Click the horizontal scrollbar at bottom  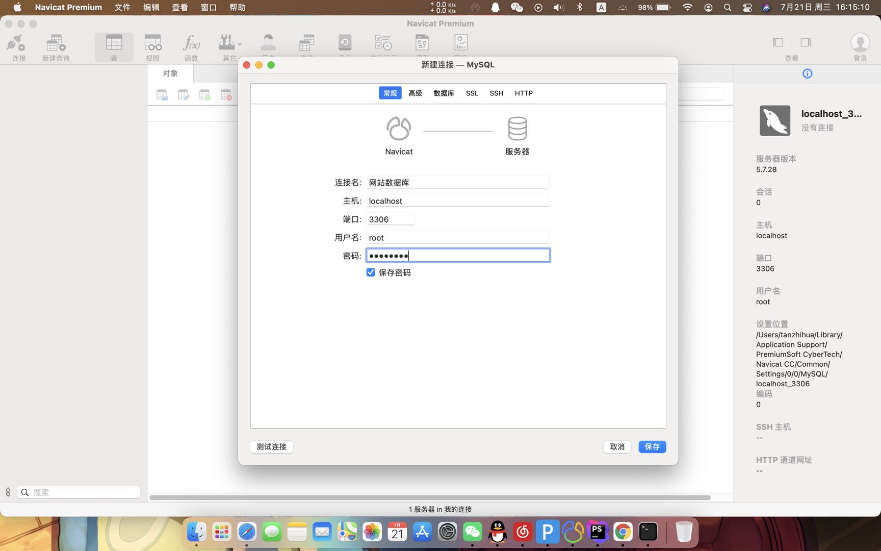[429, 497]
